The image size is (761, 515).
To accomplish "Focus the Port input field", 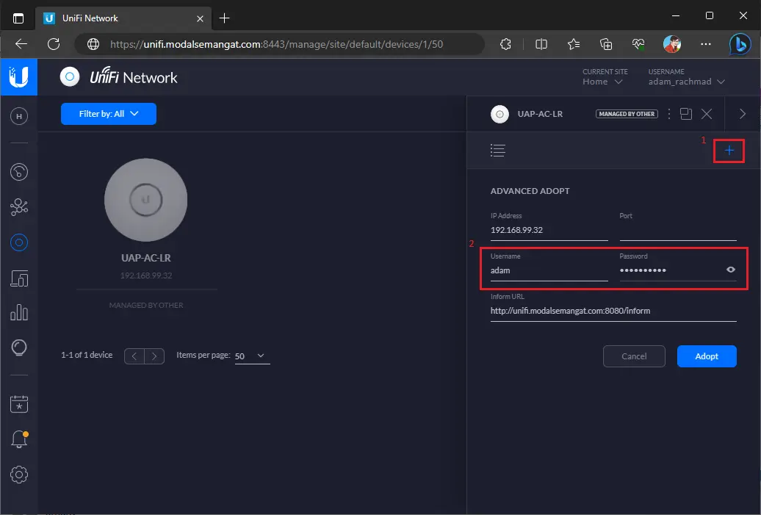I will 677,230.
